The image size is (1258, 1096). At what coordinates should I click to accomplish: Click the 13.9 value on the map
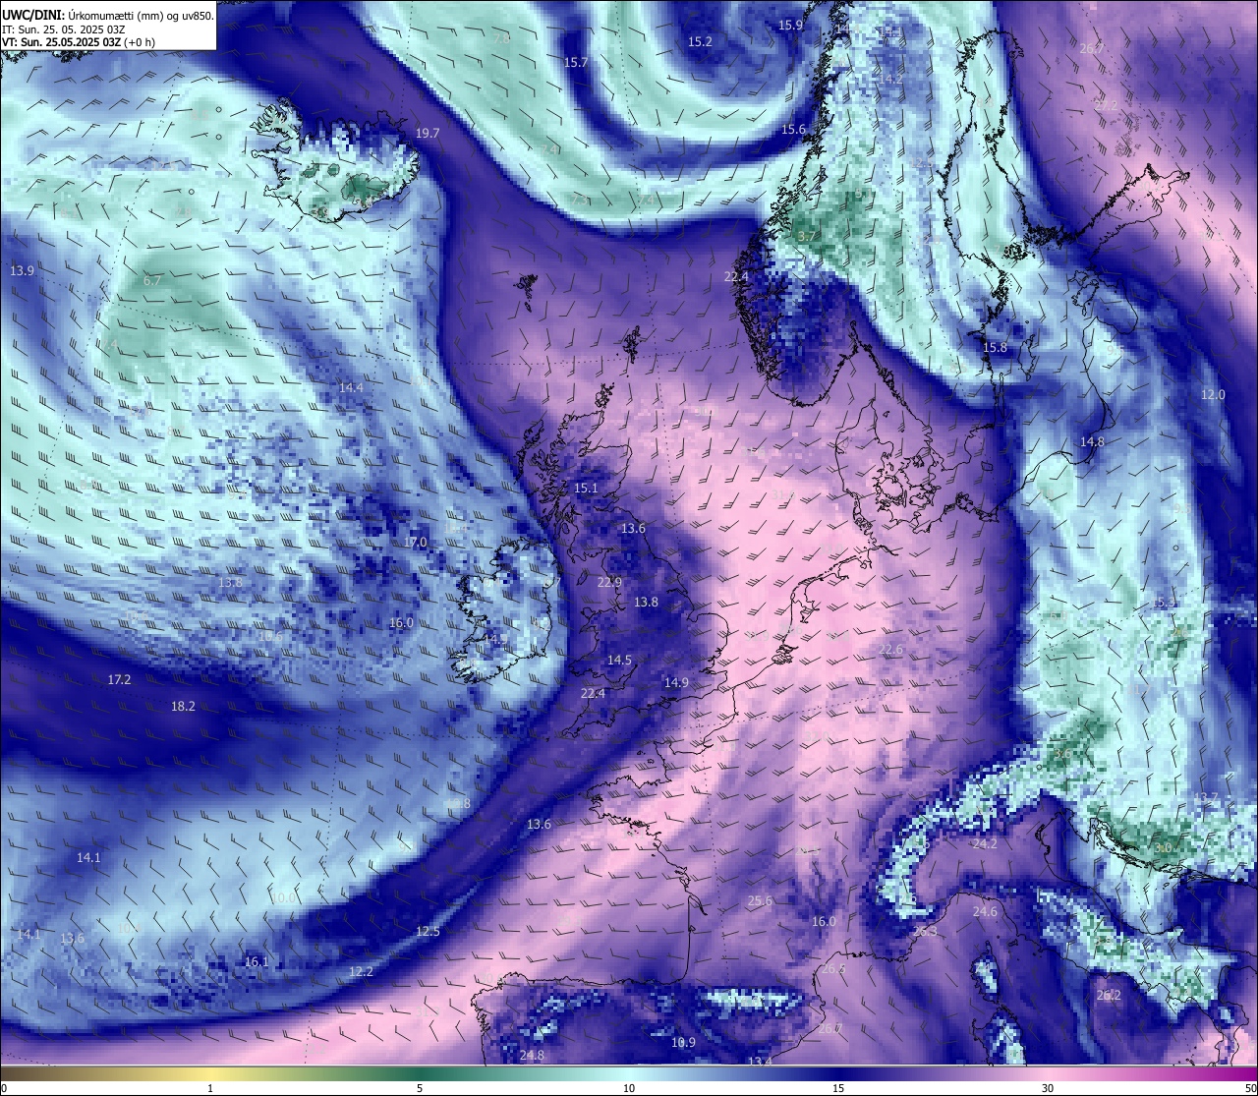click(22, 270)
